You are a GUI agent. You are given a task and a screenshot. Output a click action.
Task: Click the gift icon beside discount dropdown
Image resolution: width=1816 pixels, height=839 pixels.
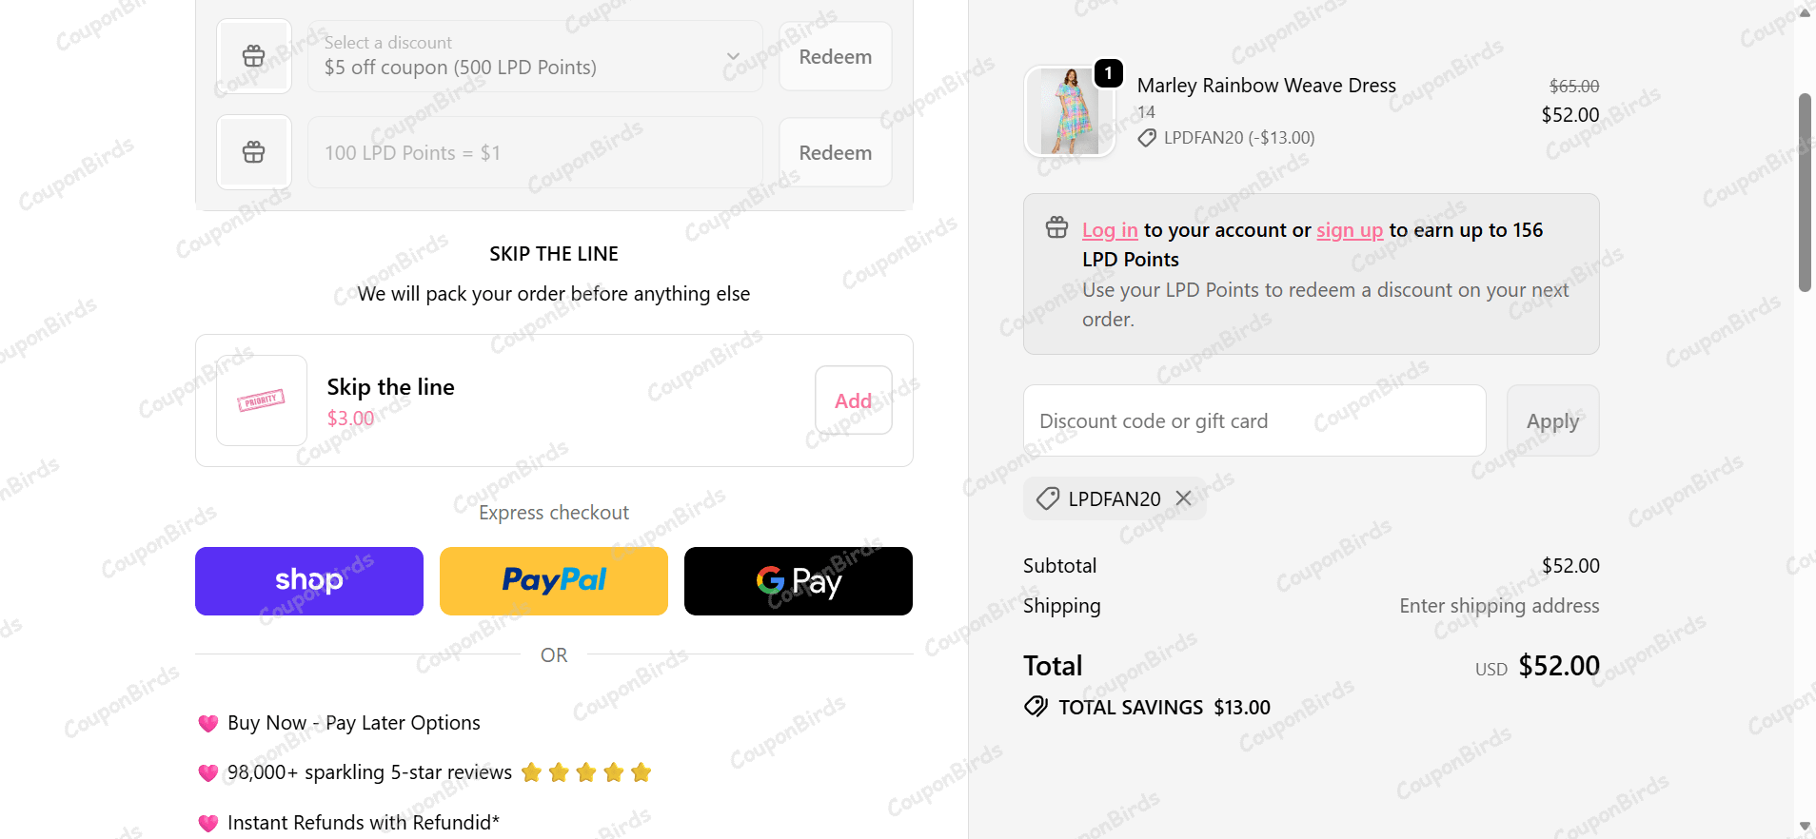253,56
